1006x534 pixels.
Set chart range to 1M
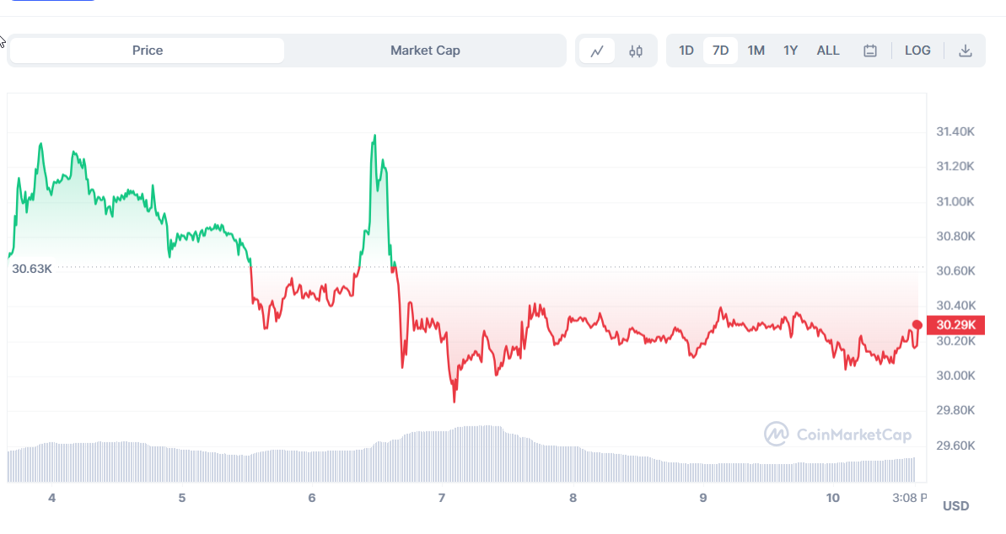pyautogui.click(x=756, y=51)
